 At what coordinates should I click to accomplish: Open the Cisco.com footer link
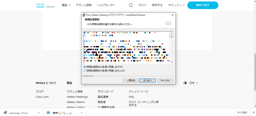click(42, 97)
